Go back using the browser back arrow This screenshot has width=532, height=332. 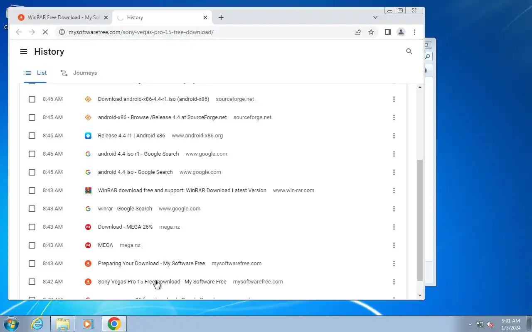pos(18,32)
